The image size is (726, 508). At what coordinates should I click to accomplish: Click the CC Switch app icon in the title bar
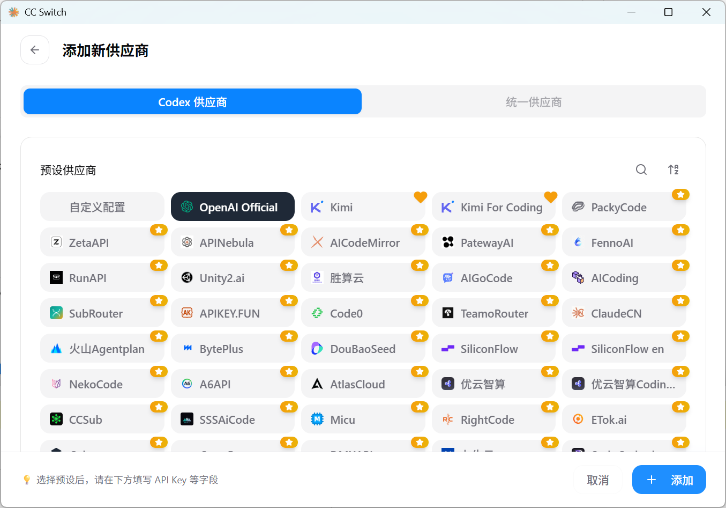pyautogui.click(x=14, y=12)
